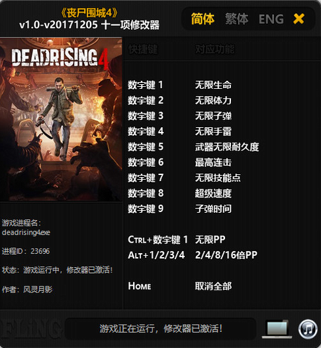Activate 子弹时间 option

pos(213,209)
